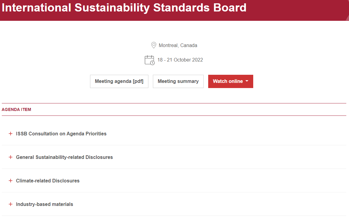Click the calendar clock icon
The height and width of the screenshot is (218, 349).
pos(150,60)
